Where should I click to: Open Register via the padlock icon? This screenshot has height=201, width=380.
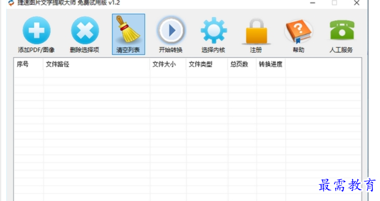[x=256, y=31]
